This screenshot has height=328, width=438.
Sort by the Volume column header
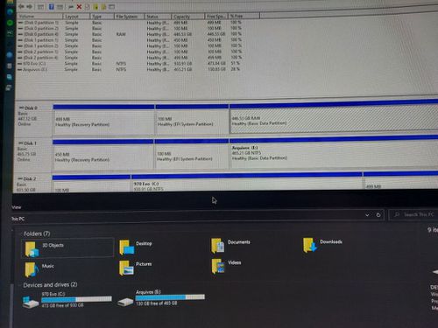click(x=40, y=17)
